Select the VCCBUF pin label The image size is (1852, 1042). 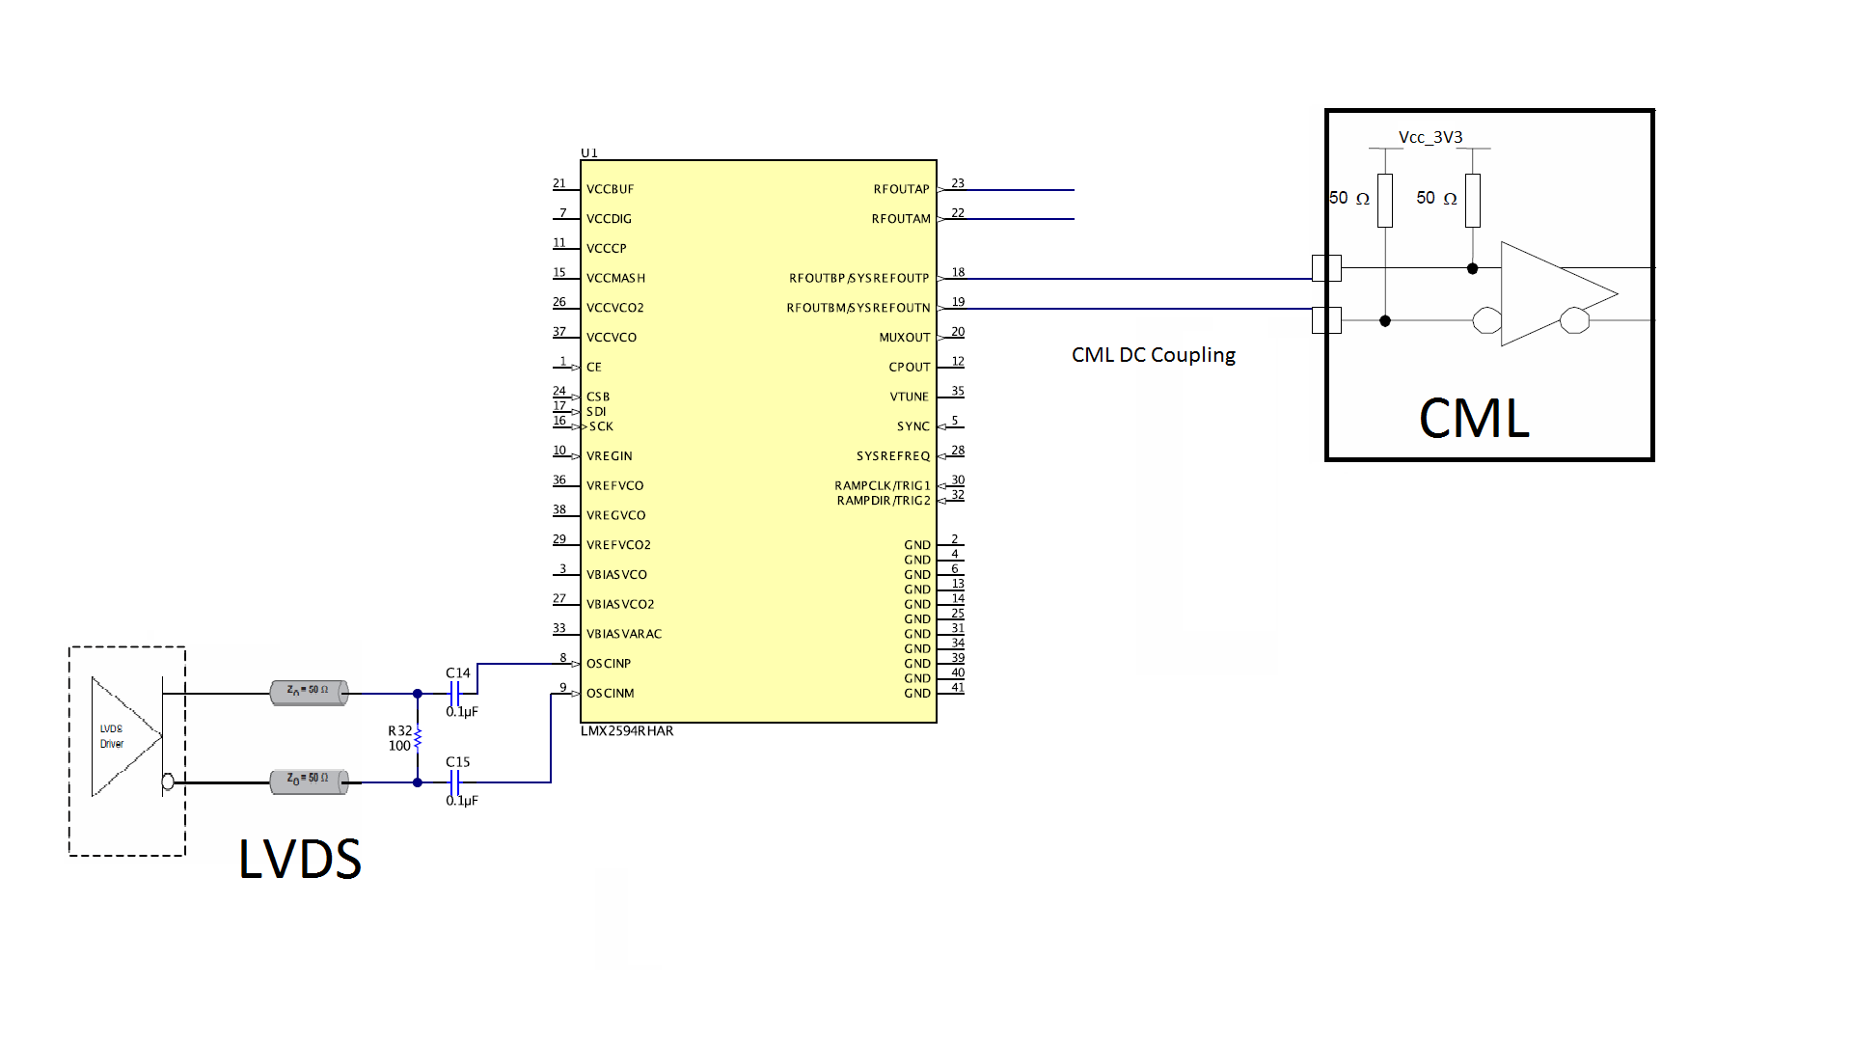611,190
